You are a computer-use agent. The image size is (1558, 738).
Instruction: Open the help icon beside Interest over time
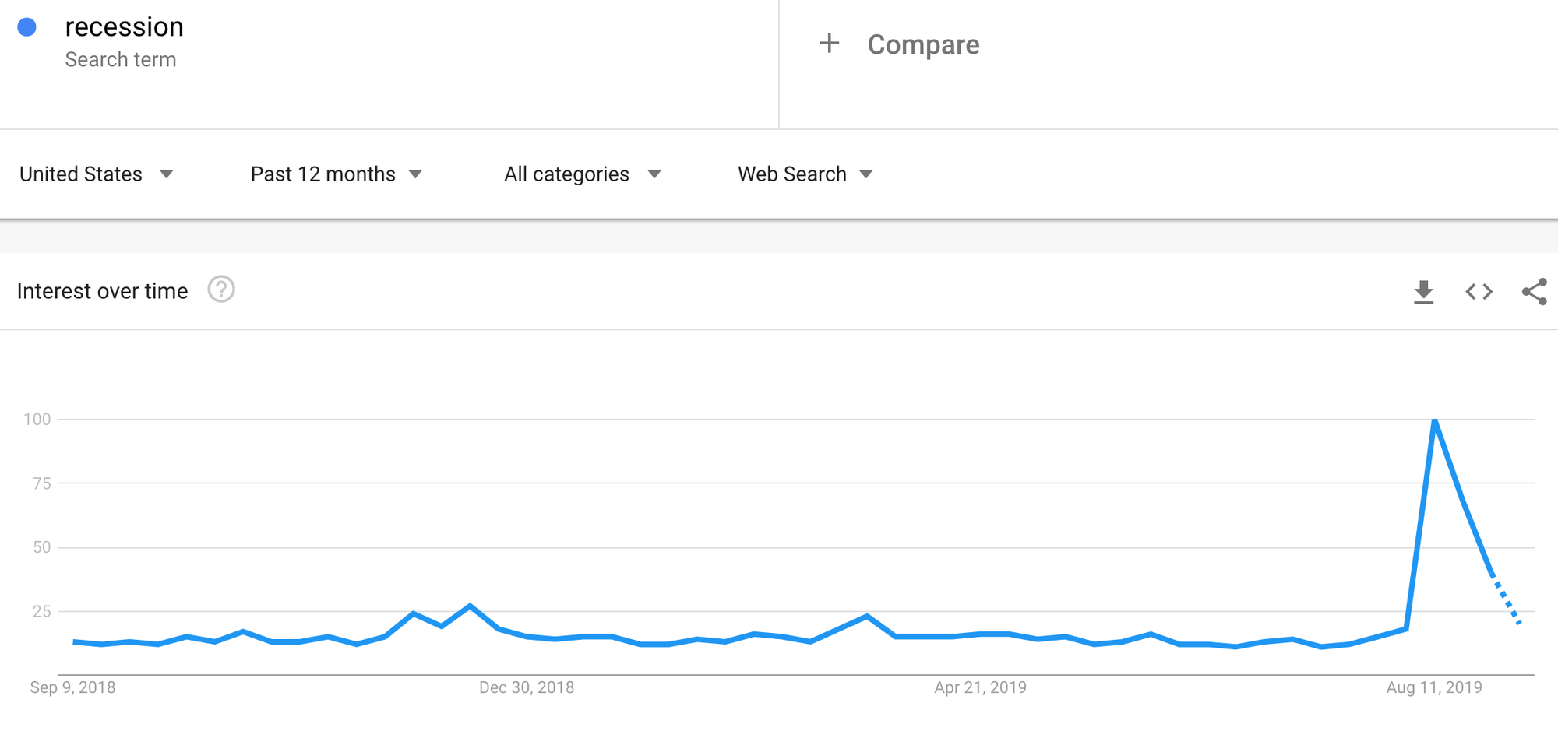pyautogui.click(x=221, y=290)
